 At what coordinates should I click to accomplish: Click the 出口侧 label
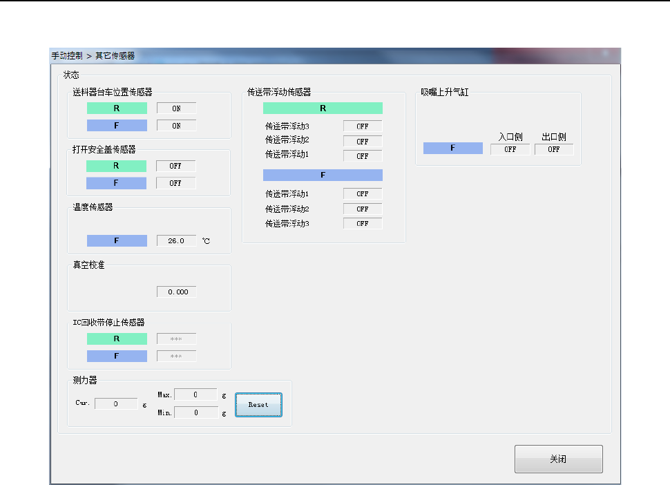coord(554,137)
